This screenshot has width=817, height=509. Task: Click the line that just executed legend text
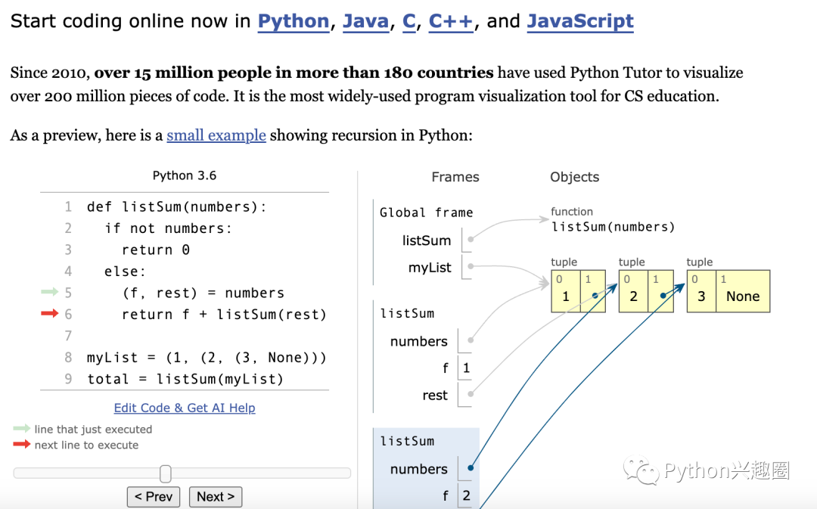pyautogui.click(x=93, y=430)
